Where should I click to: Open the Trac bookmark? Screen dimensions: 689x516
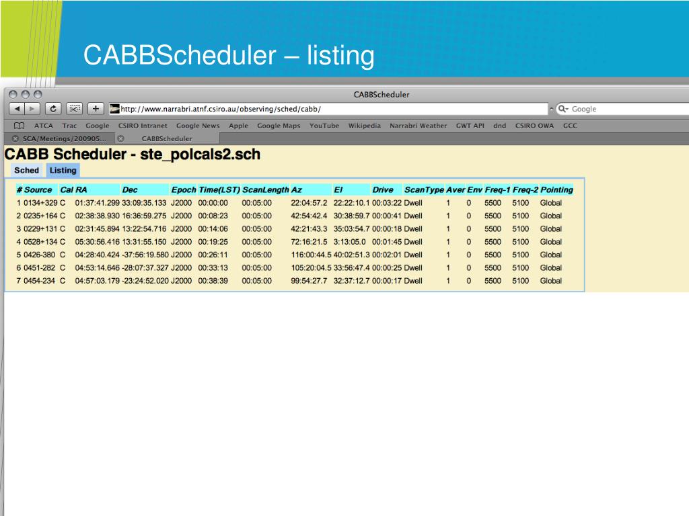point(69,126)
